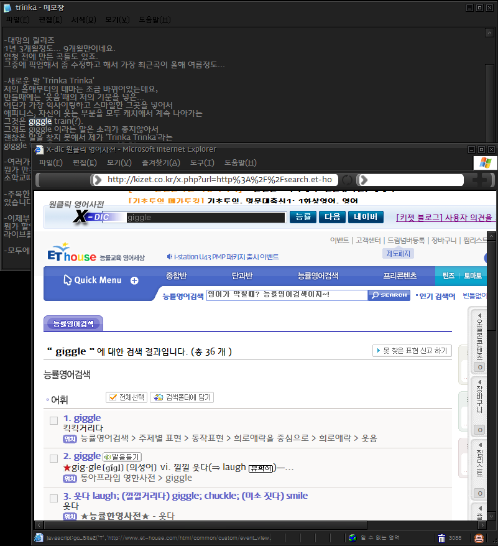The image size is (498, 546).
Task: Open 단과반 in the blue navigation bar
Action: [x=242, y=275]
